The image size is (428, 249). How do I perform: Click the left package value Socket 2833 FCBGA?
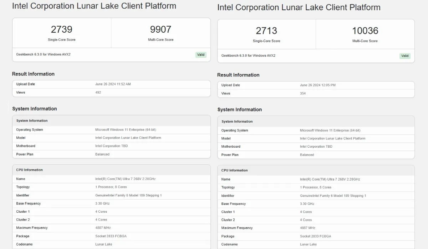click(111, 236)
